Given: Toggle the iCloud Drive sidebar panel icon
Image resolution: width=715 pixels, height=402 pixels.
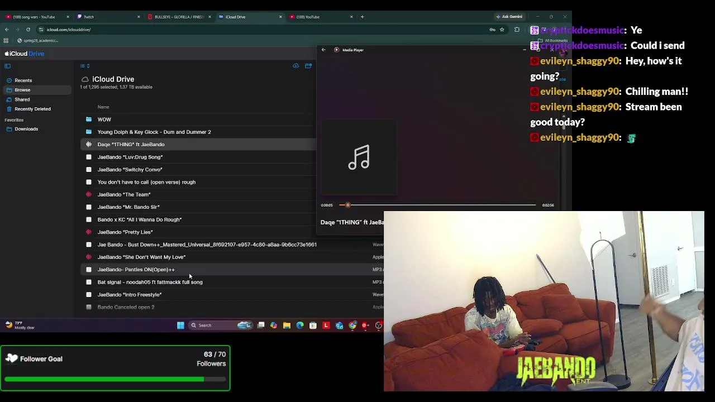Looking at the screenshot, I should click(x=8, y=66).
